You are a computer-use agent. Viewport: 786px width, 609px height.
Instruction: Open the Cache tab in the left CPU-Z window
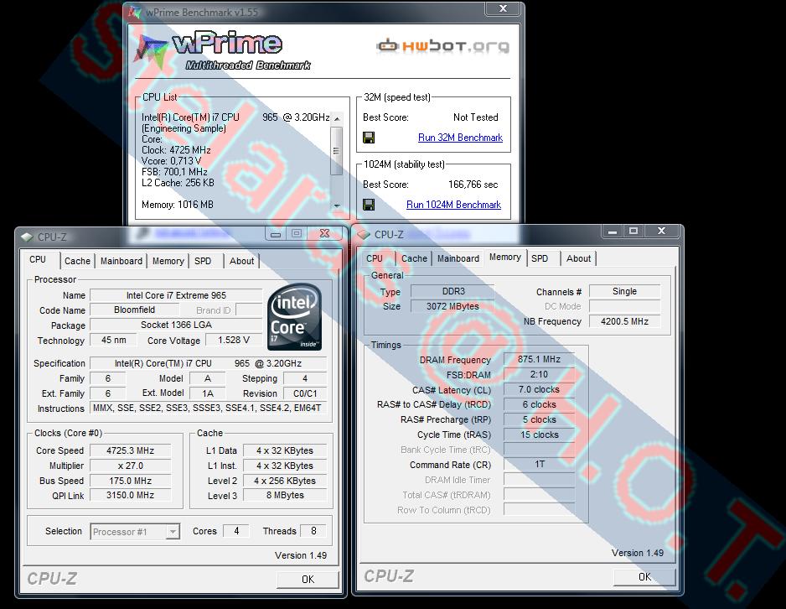click(77, 261)
